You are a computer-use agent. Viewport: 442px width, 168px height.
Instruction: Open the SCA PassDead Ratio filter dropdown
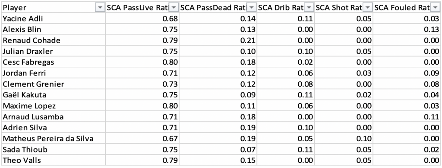coord(252,8)
